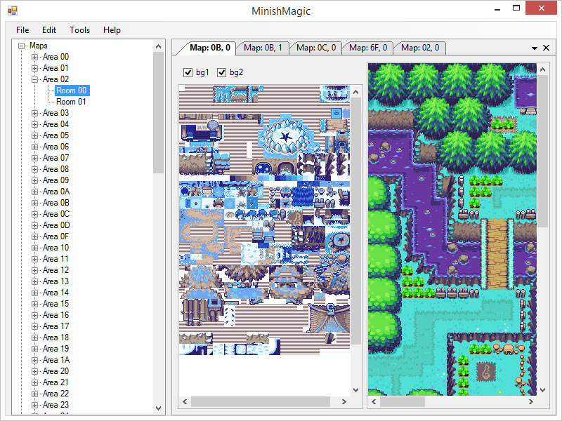Expand the Area 05 node
Viewport: 562px width, 421px height.
[34, 135]
